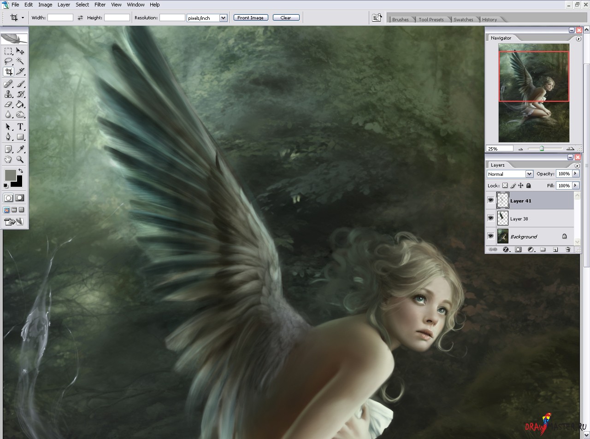Select the Path Selection tool
The height and width of the screenshot is (439, 590).
[8, 127]
